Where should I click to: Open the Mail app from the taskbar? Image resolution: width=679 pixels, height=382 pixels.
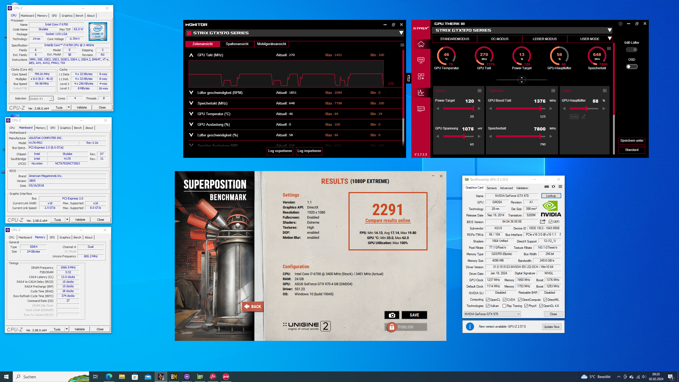click(x=148, y=377)
